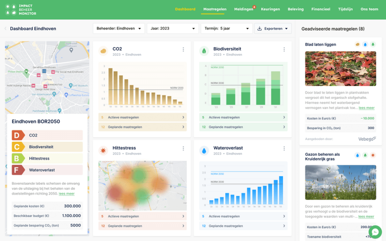
Task: Open the Jaar: 2023 dropdown
Action: [x=172, y=29]
